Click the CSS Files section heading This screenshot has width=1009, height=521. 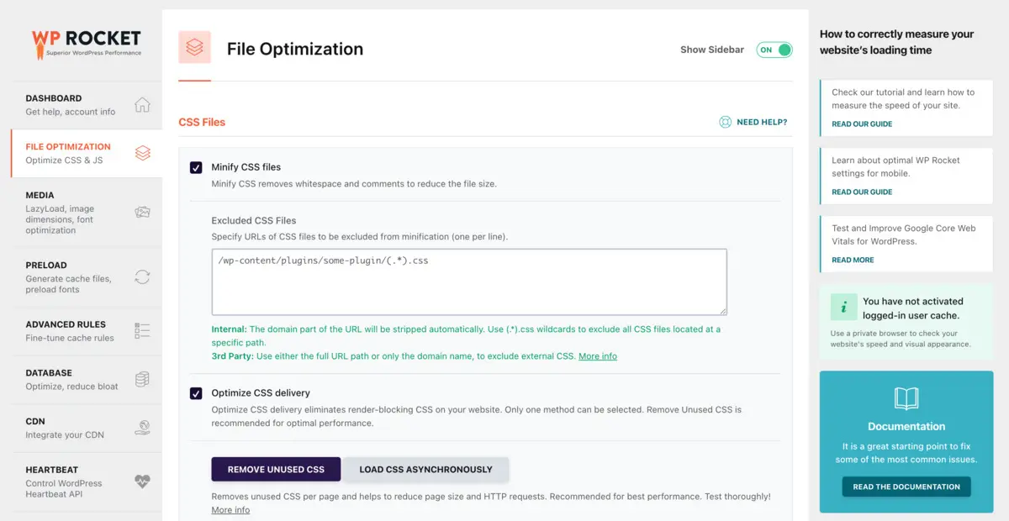(202, 122)
